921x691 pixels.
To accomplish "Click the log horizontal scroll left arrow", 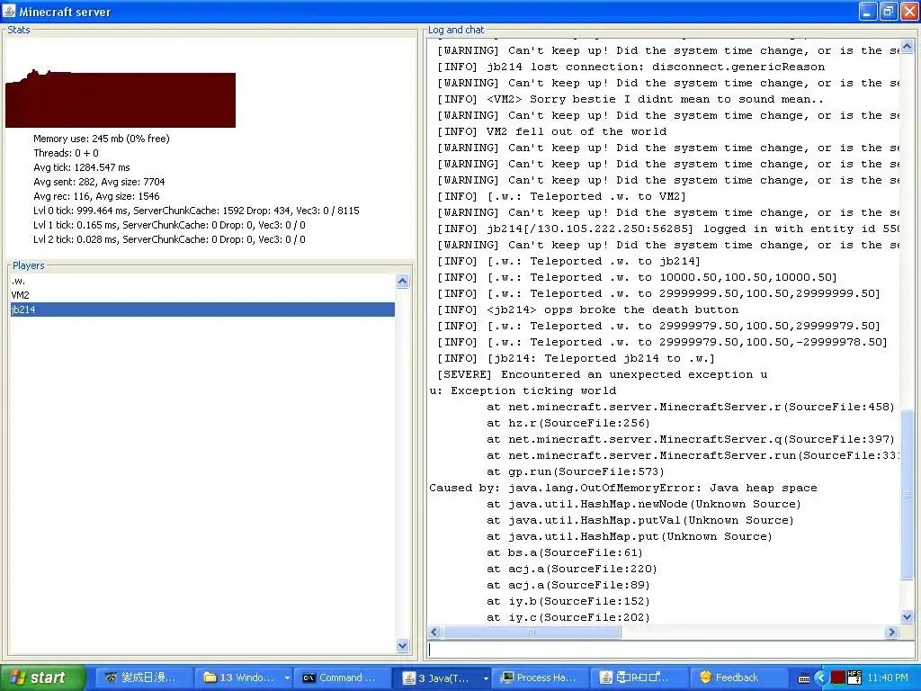I will (x=434, y=633).
